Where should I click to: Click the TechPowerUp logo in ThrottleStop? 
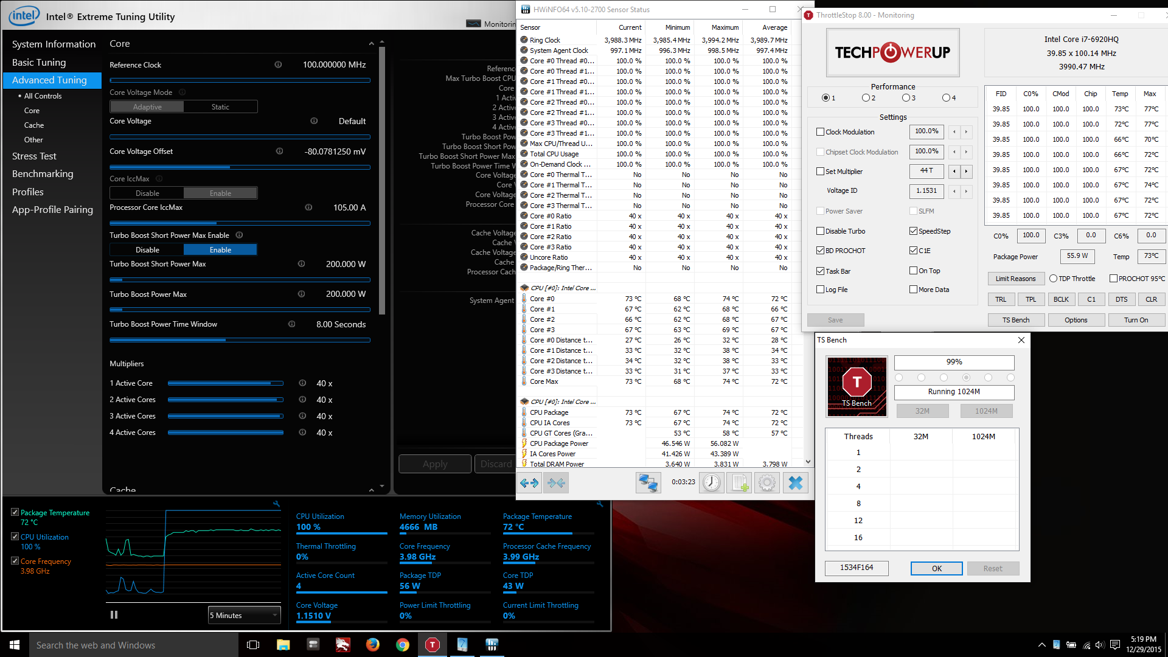click(892, 52)
